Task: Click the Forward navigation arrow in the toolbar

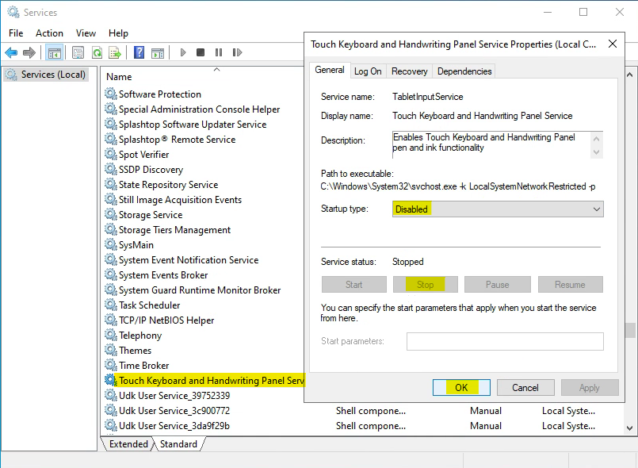Action: coord(30,53)
